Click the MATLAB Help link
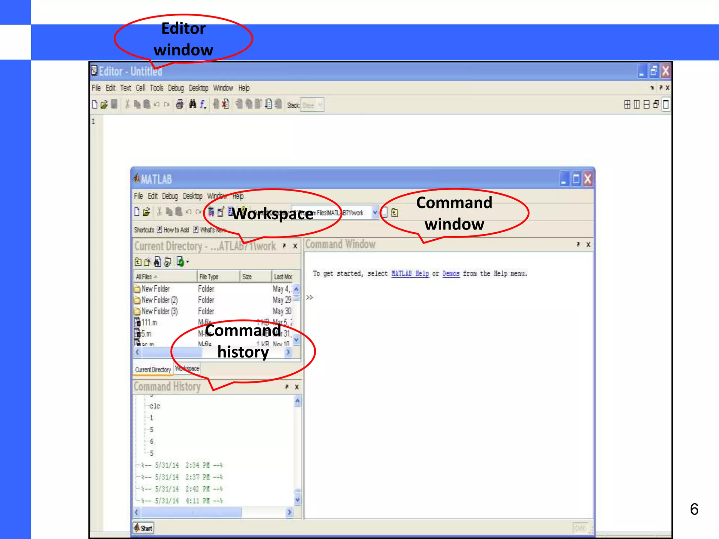719x539 pixels. [410, 274]
